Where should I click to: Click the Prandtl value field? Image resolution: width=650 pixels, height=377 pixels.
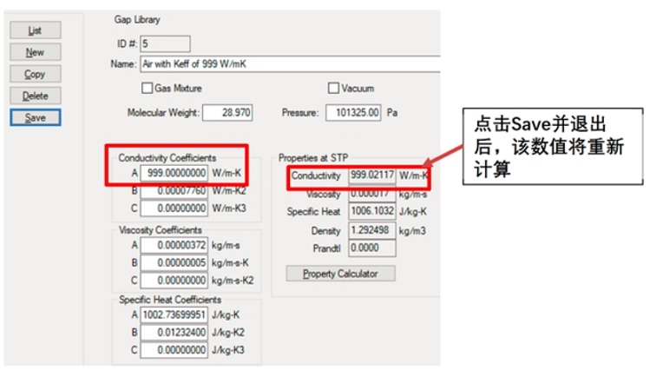coord(372,248)
